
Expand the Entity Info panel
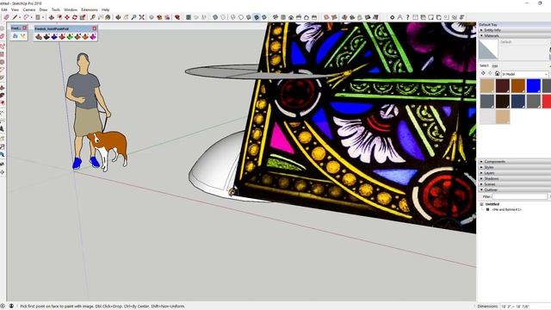click(x=514, y=30)
